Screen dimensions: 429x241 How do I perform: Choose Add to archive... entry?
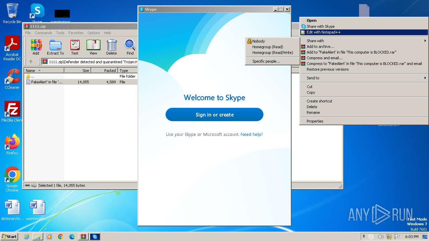[x=364, y=47]
